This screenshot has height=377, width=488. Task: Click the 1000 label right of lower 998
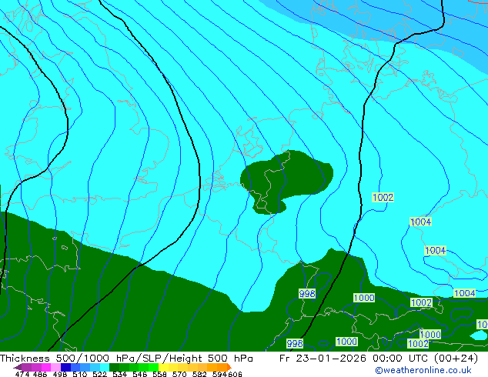click(x=346, y=342)
